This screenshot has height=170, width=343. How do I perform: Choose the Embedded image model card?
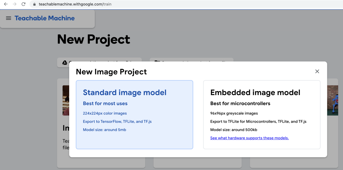tap(262, 114)
